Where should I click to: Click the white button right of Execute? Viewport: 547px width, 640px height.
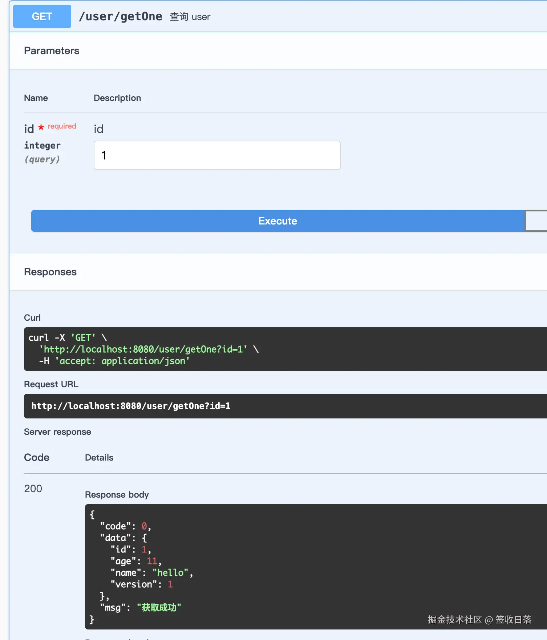pos(536,221)
